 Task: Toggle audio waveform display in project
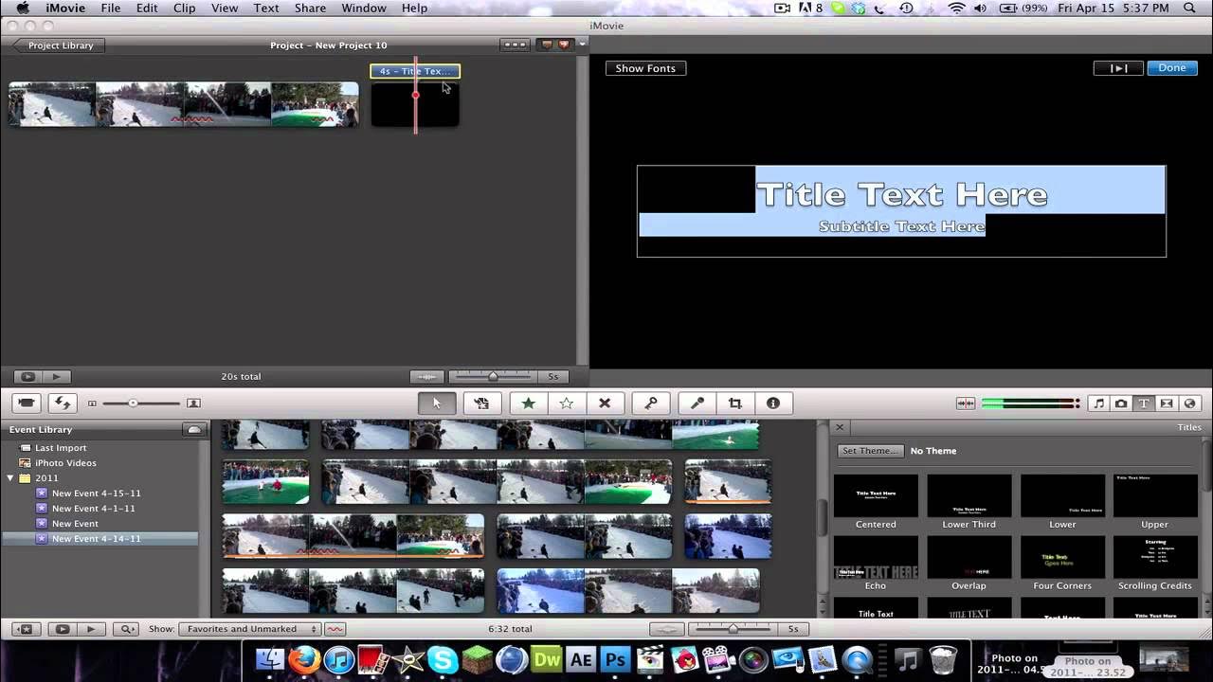[x=428, y=376]
